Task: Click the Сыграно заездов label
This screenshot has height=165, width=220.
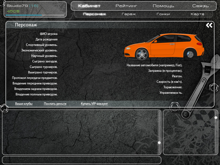Action: click(x=45, y=61)
